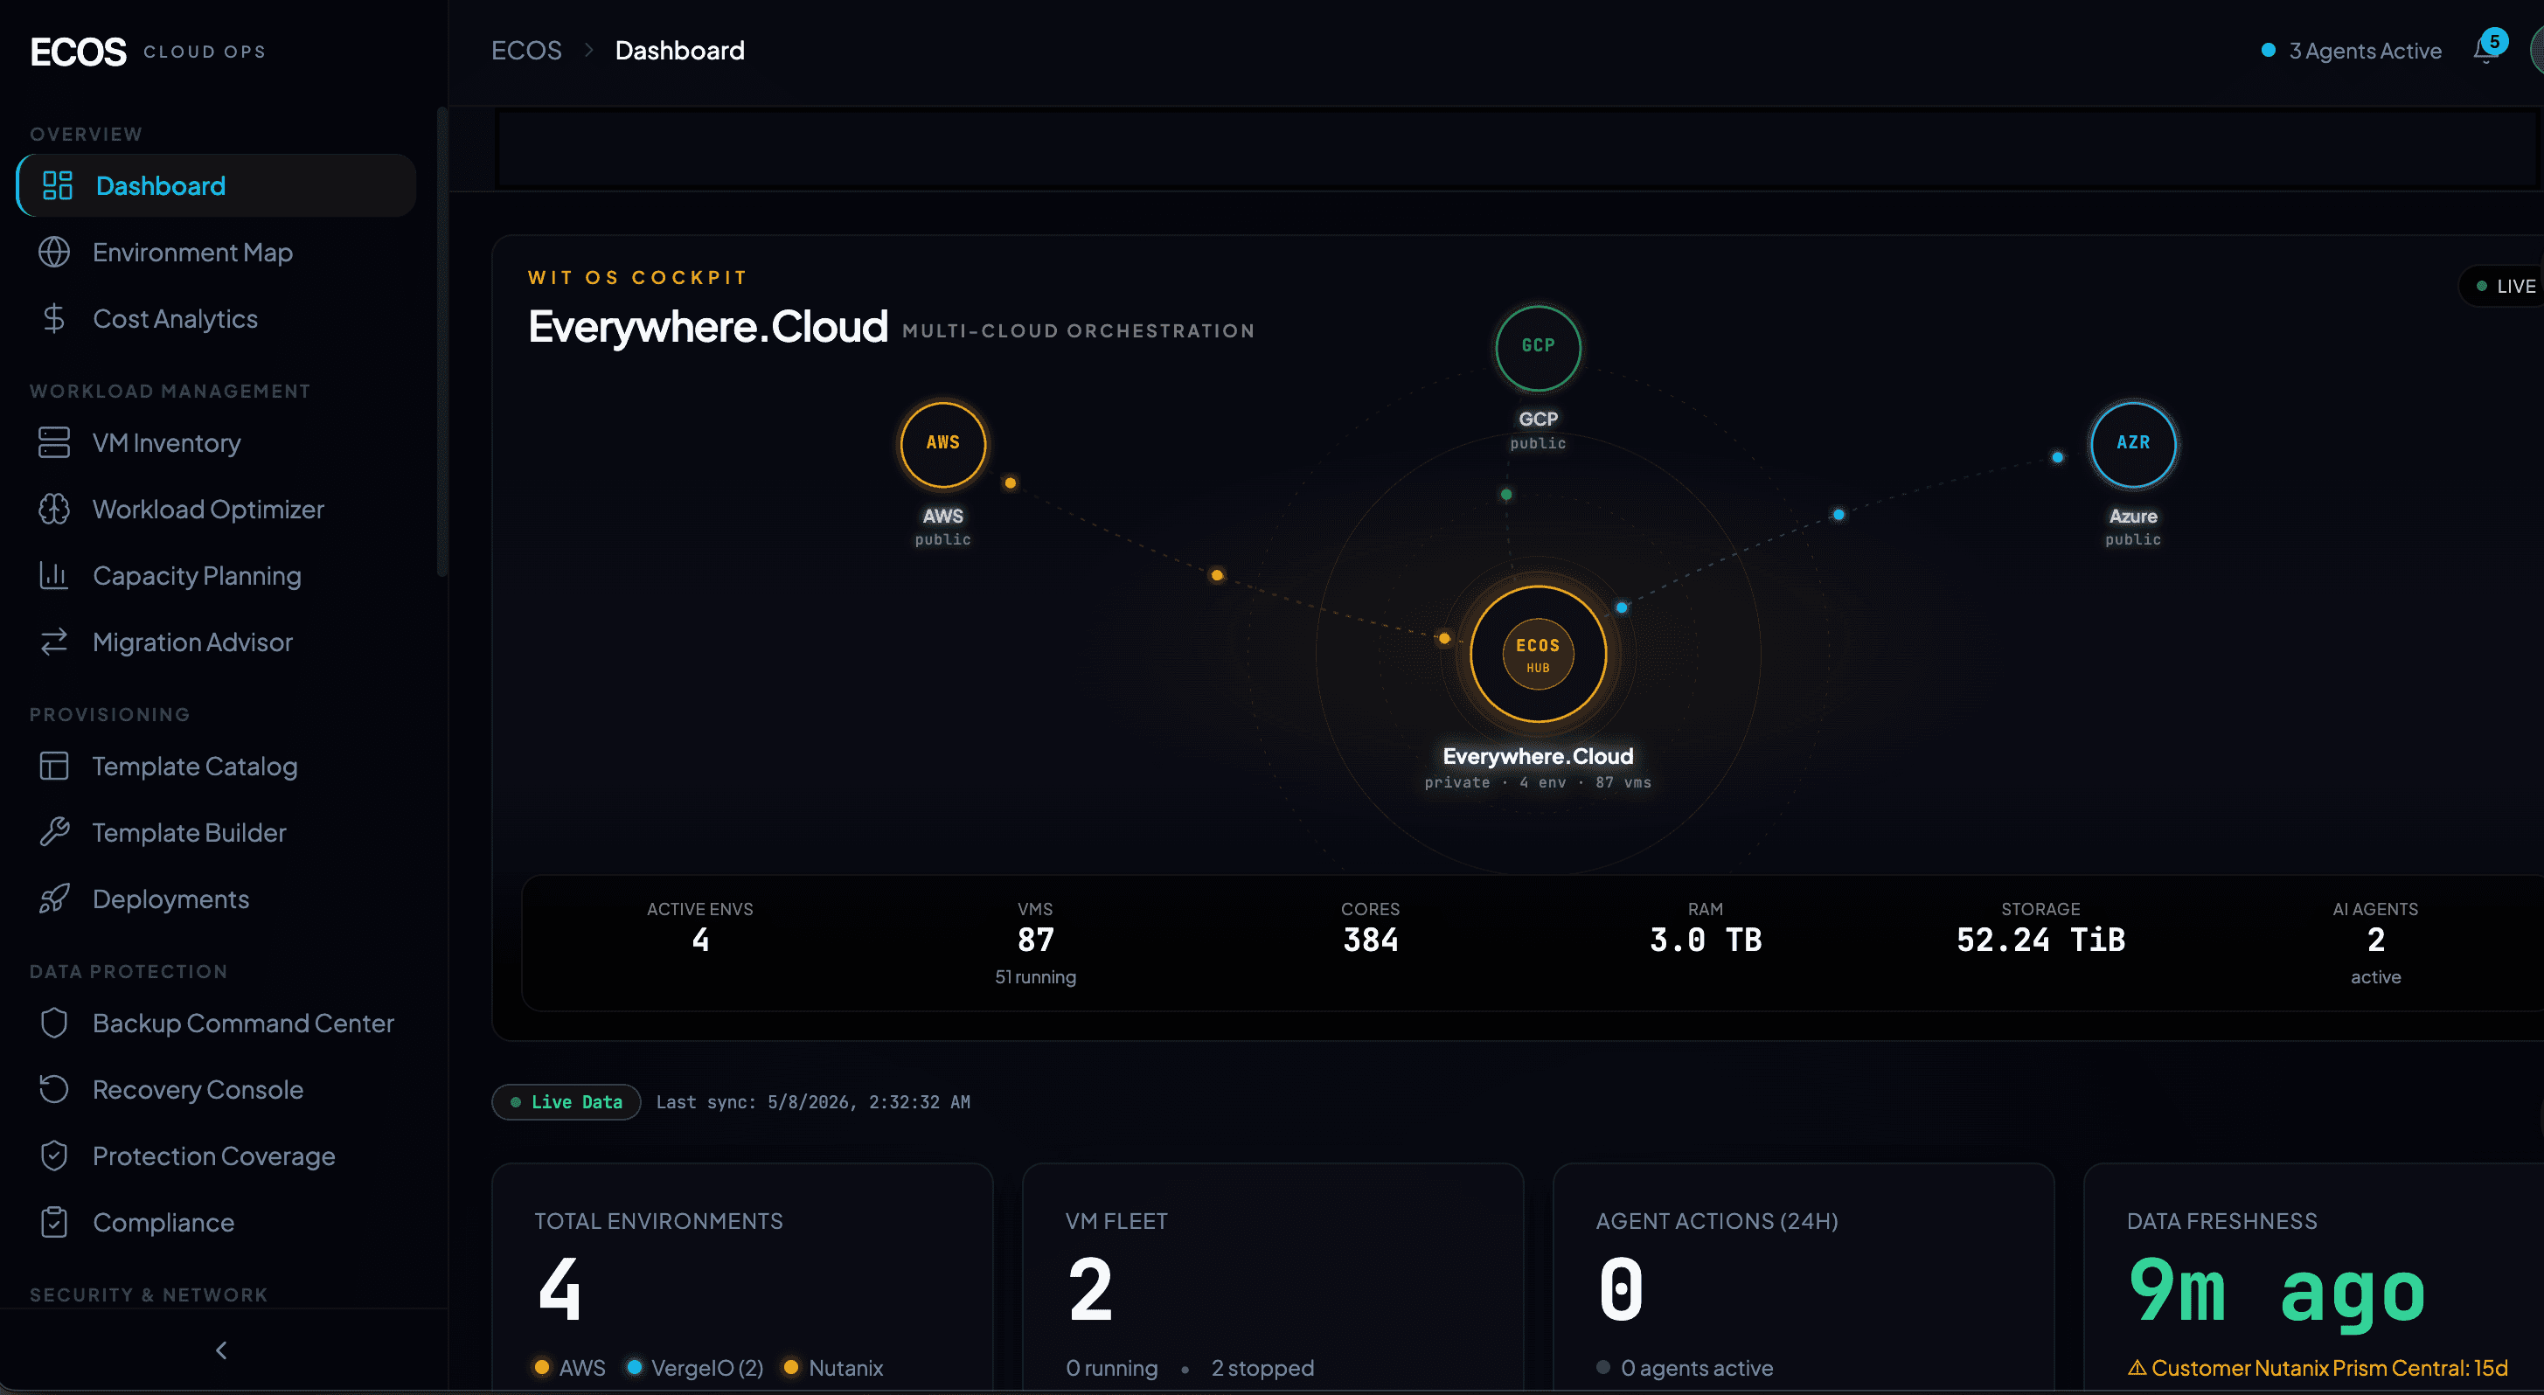The width and height of the screenshot is (2544, 1395).
Task: Open Compliance page
Action: (215, 1222)
